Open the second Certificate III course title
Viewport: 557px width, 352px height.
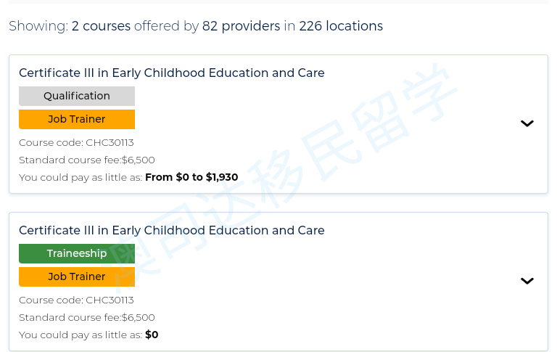pyautogui.click(x=172, y=230)
